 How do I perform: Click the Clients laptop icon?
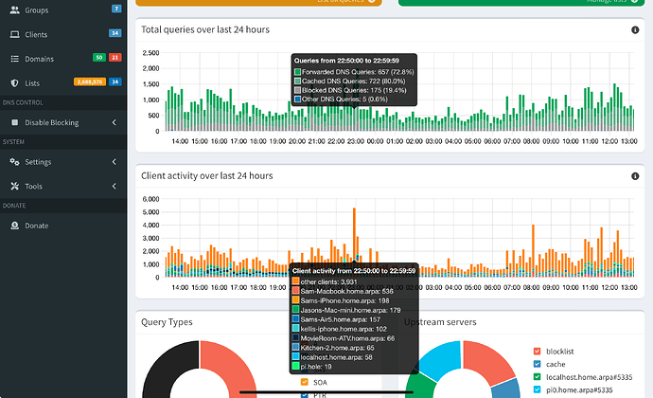click(x=14, y=34)
